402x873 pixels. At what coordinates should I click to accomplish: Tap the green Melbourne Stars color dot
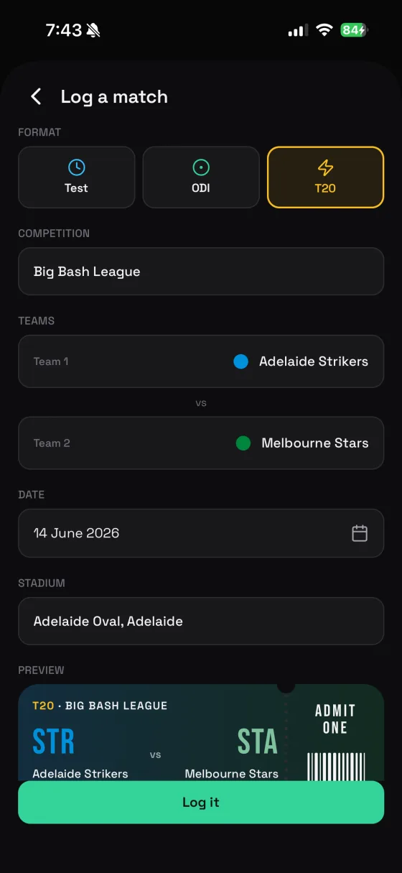[243, 443]
